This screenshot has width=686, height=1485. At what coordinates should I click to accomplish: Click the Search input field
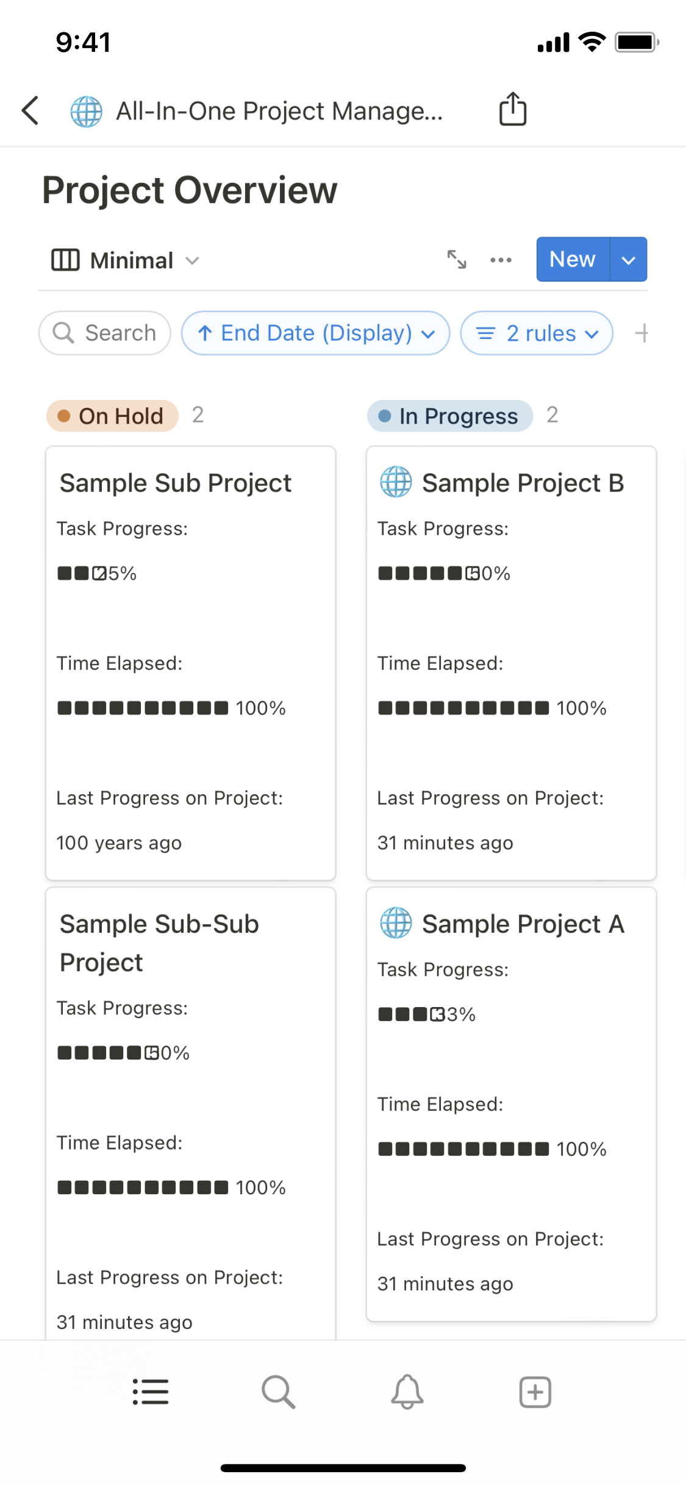coord(105,333)
